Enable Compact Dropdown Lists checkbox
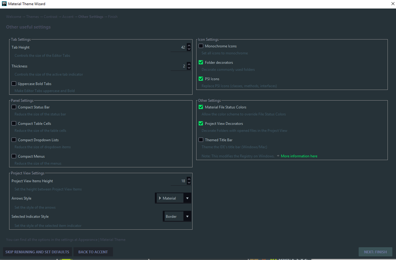The height and width of the screenshot is (260, 396). click(x=14, y=140)
